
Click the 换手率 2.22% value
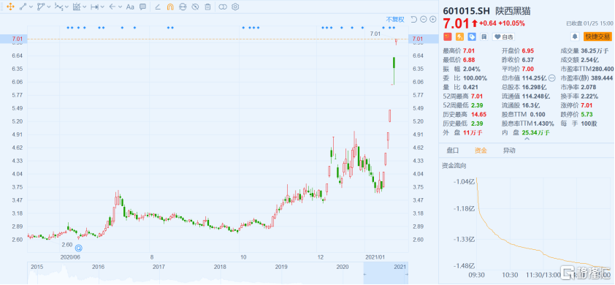[589, 96]
